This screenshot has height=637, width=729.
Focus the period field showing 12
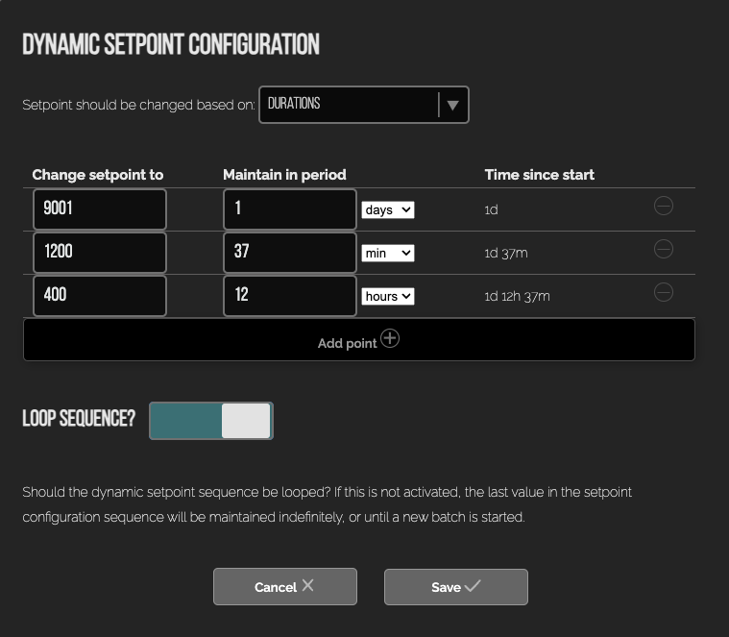(x=290, y=296)
